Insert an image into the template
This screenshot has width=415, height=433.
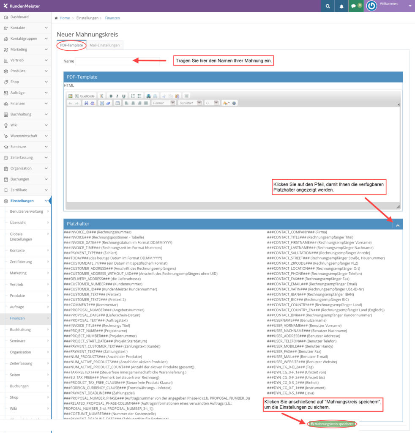[x=70, y=96]
